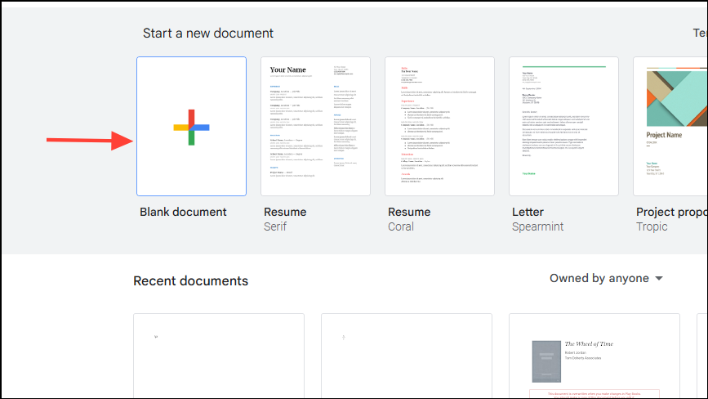
Task: Open the Resume Coral template thumbnail
Action: (440, 126)
